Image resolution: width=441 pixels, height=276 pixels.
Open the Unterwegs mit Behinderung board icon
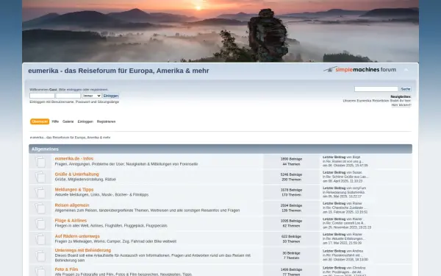(x=40, y=255)
